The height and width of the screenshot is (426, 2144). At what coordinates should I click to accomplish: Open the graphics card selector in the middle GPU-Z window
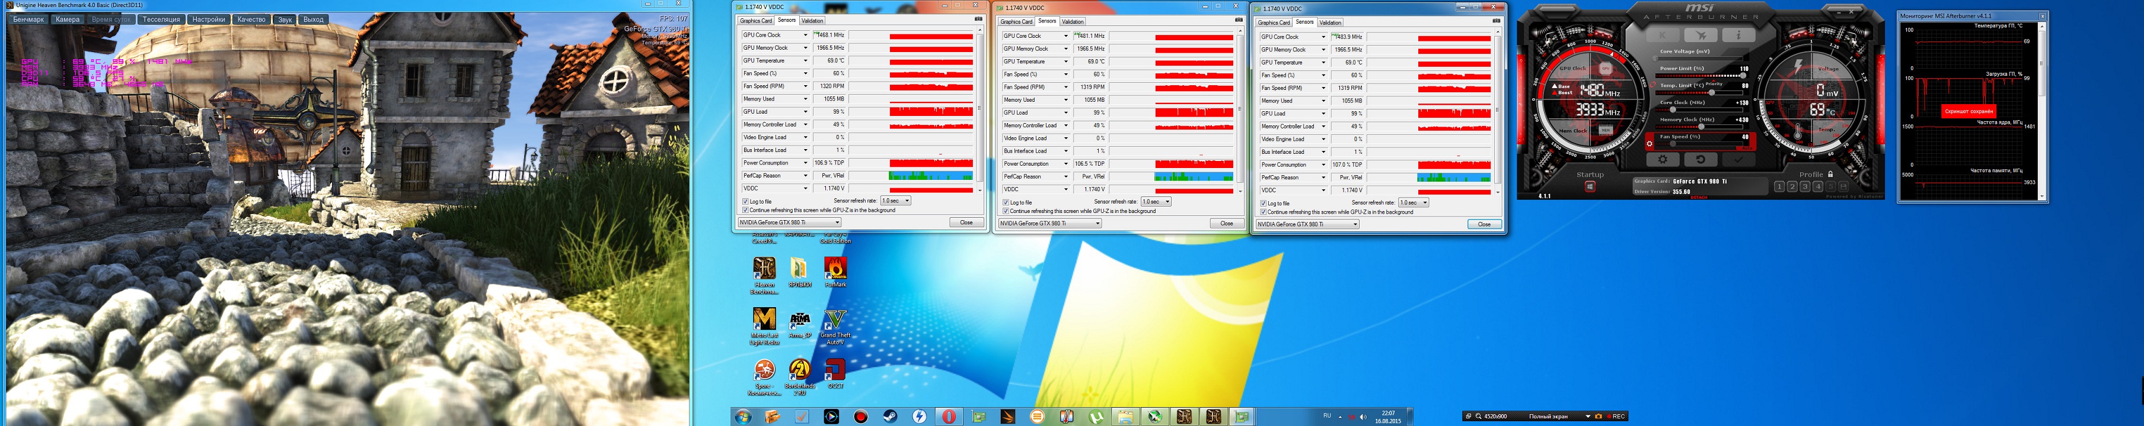point(1051,224)
